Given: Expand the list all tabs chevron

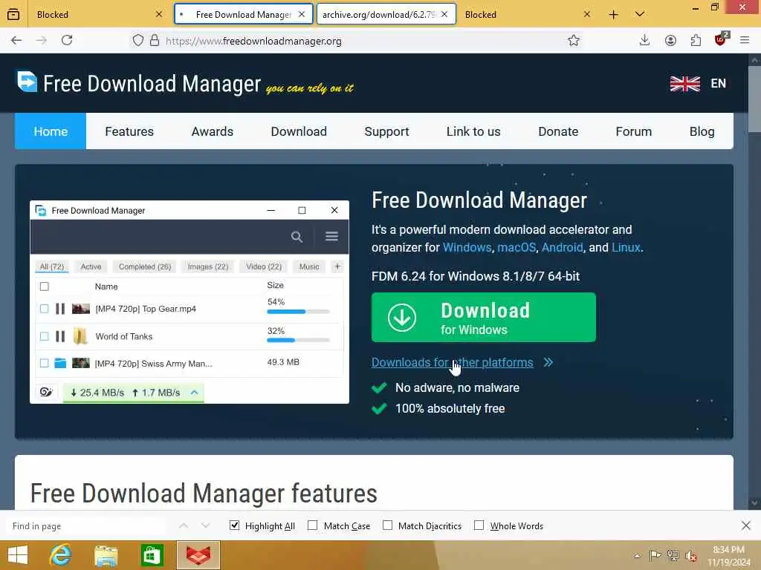Looking at the screenshot, I should tap(640, 15).
